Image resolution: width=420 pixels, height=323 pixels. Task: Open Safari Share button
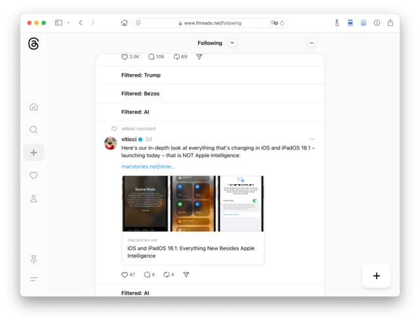pyautogui.click(x=390, y=23)
